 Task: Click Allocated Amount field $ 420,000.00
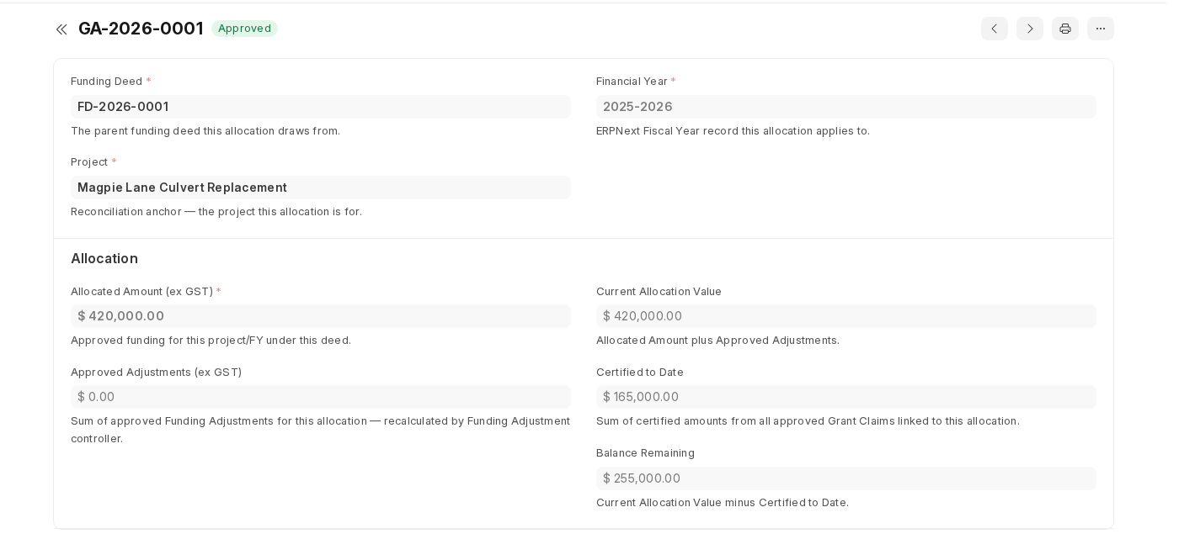(321, 316)
